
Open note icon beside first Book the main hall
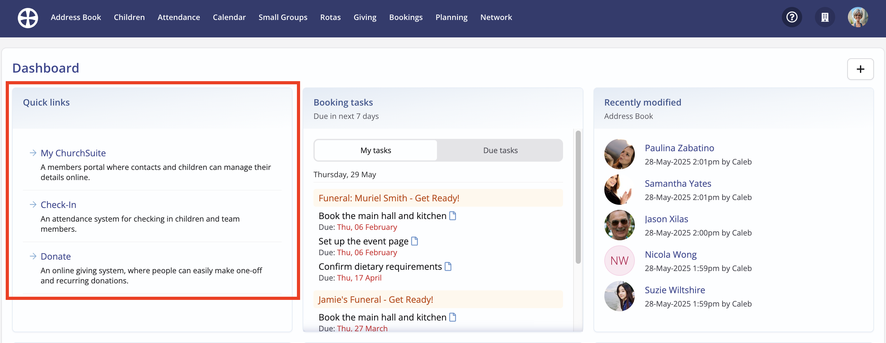[x=453, y=216]
